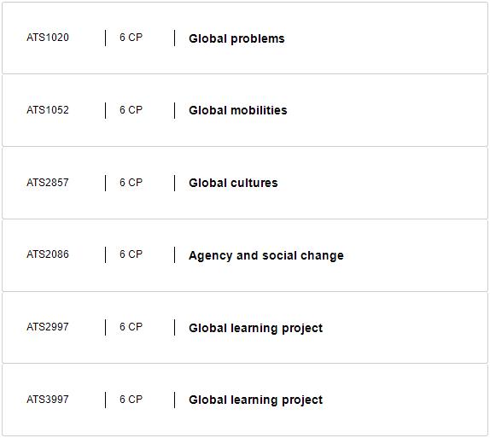This screenshot has height=438, width=490.
Task: Open the Global cultures unit
Action: pos(233,183)
